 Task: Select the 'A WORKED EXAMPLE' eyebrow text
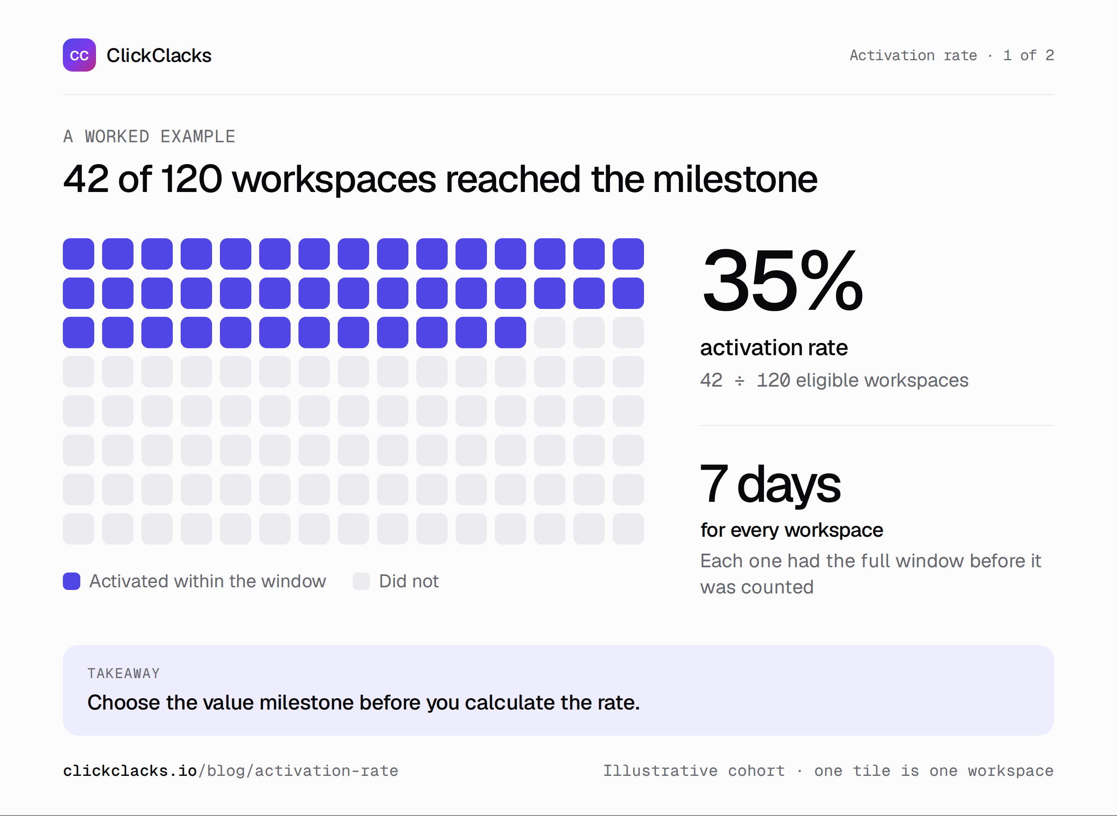click(149, 136)
